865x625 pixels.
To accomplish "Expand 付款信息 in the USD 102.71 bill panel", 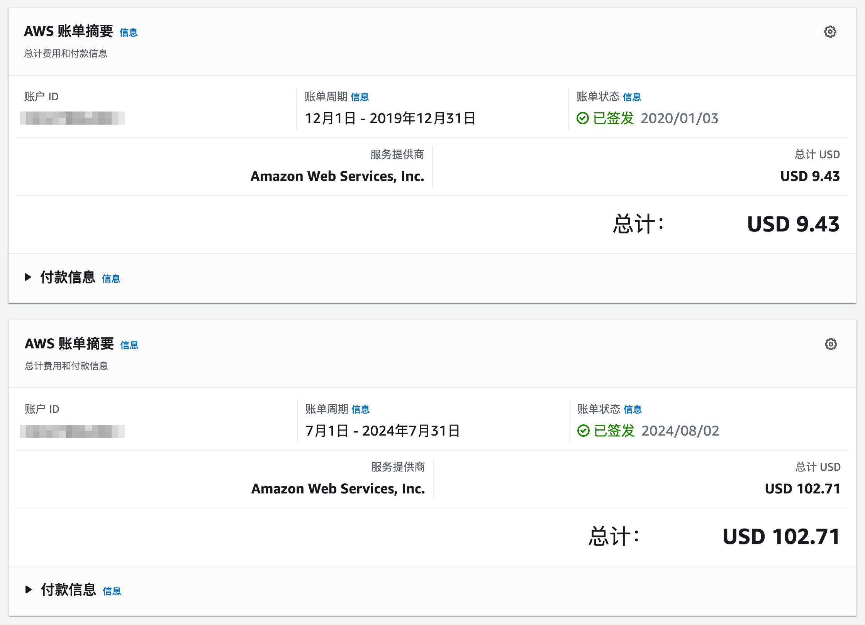I will pyautogui.click(x=29, y=590).
